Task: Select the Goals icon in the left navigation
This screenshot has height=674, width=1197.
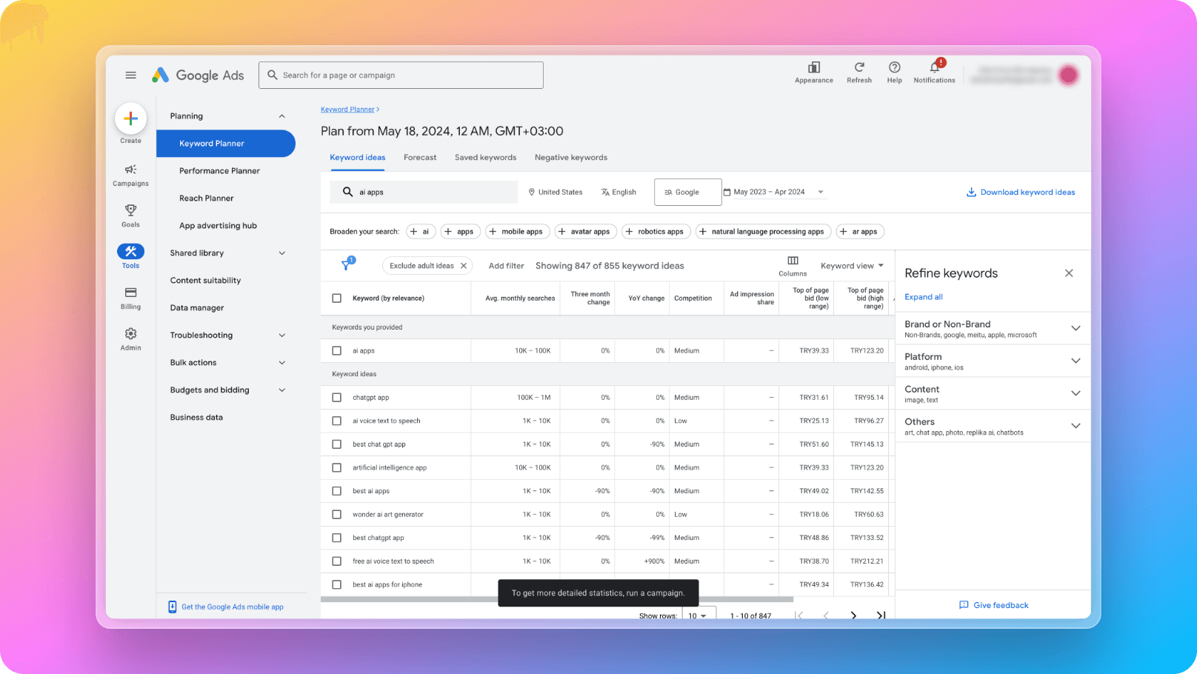Action: pyautogui.click(x=130, y=215)
